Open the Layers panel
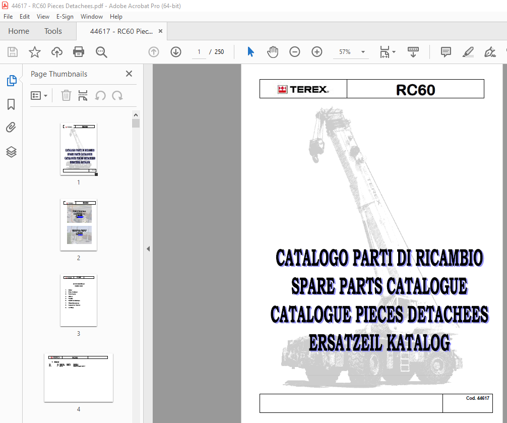 pos(11,152)
